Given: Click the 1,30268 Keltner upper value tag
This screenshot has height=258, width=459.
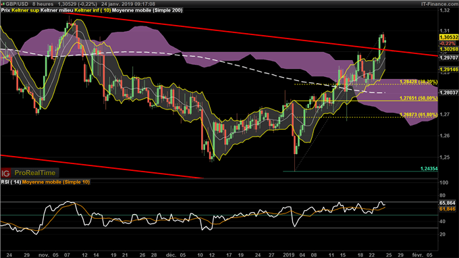Looking at the screenshot, I should coord(448,49).
